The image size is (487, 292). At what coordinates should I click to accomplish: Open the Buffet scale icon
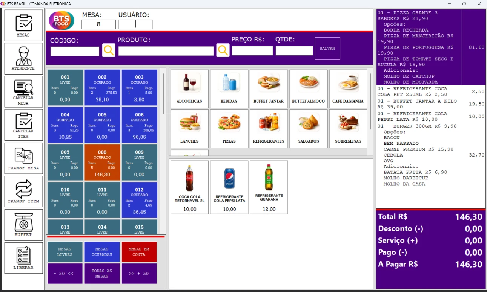click(x=24, y=225)
